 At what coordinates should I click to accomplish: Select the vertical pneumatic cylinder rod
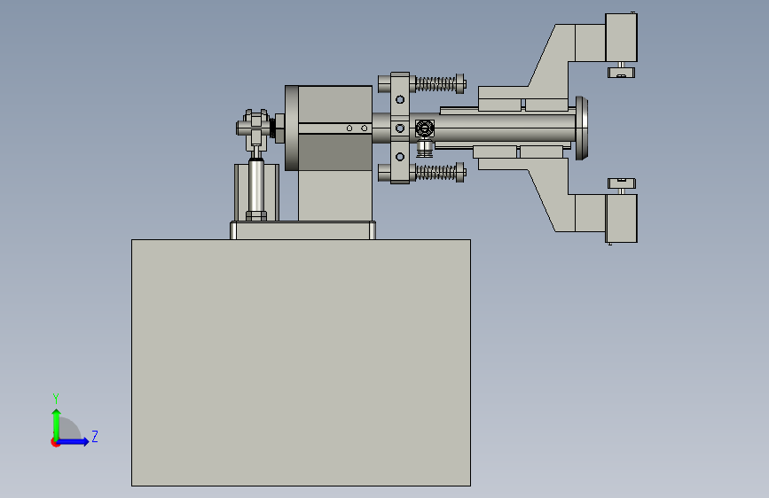pyautogui.click(x=256, y=186)
